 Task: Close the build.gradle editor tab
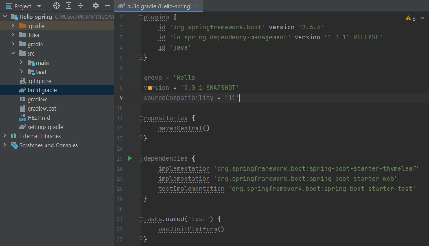pyautogui.click(x=197, y=6)
